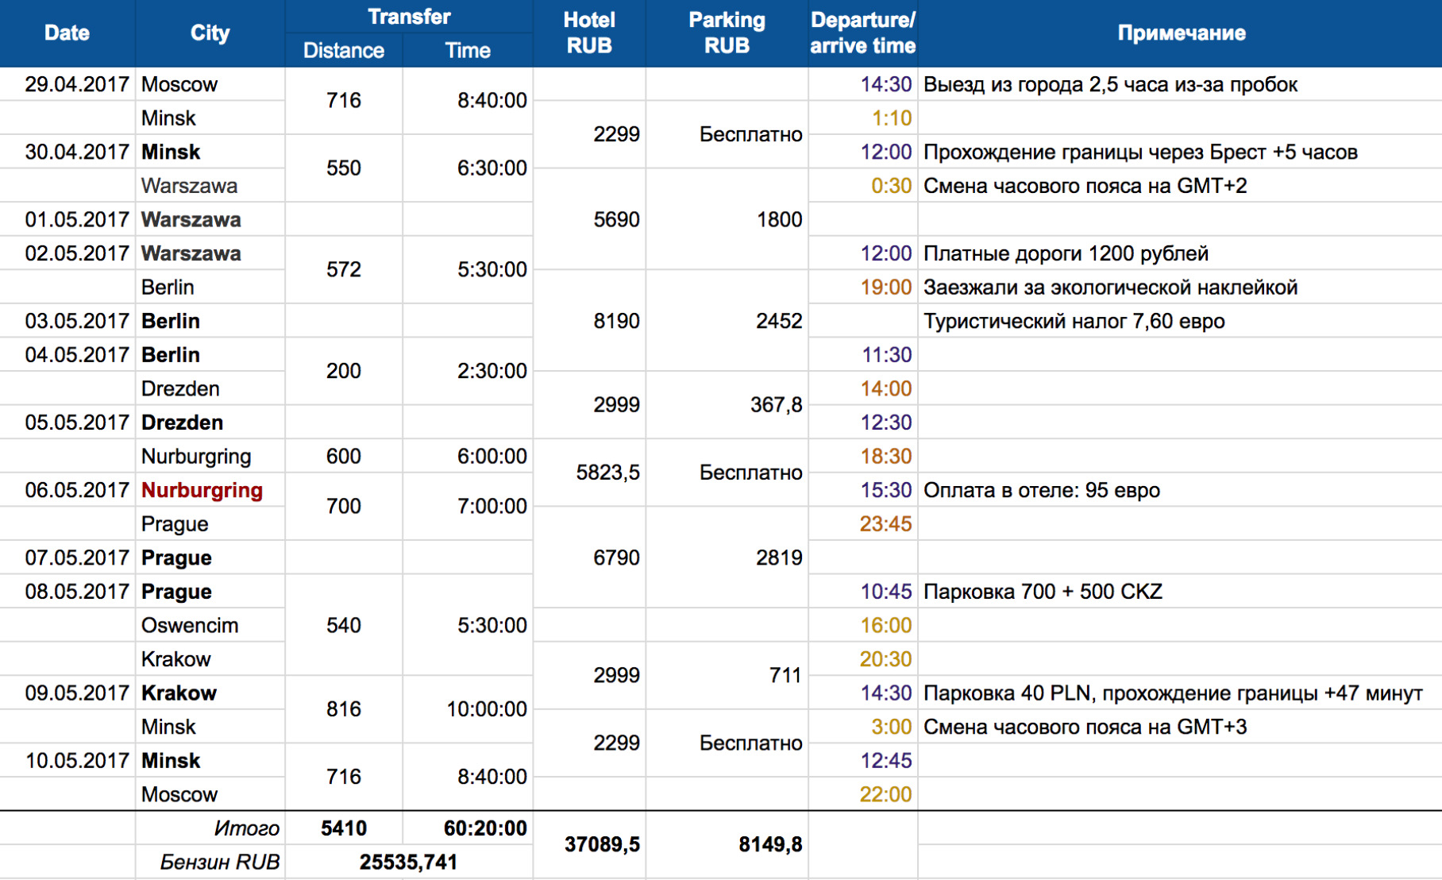Select parking cost 367,8
1442x880 pixels.
tap(727, 405)
